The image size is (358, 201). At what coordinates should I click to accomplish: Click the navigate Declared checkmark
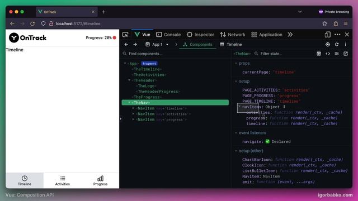pyautogui.click(x=267, y=141)
